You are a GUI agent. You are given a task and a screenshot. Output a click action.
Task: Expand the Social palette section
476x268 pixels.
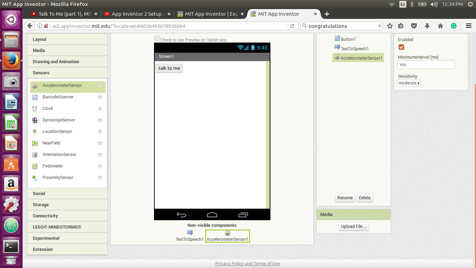[67, 194]
